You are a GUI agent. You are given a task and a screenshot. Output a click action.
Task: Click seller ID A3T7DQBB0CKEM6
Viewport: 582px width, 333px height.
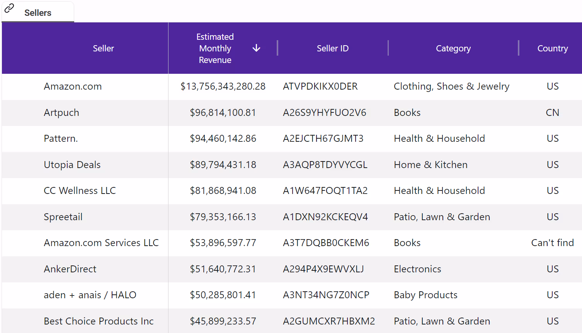point(326,243)
